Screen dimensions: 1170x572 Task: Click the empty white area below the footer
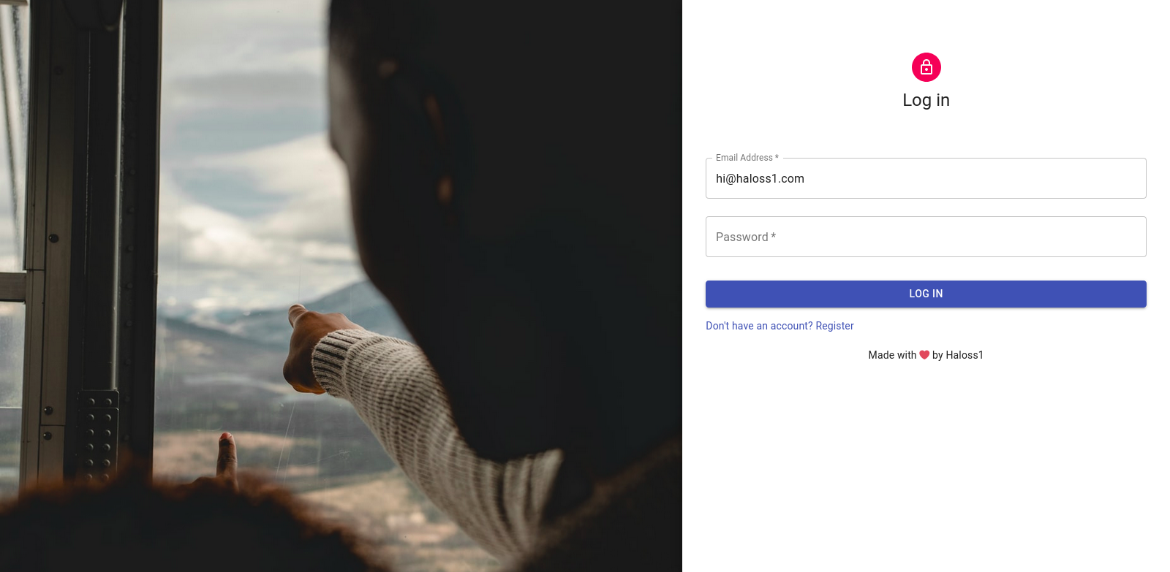coord(926,468)
